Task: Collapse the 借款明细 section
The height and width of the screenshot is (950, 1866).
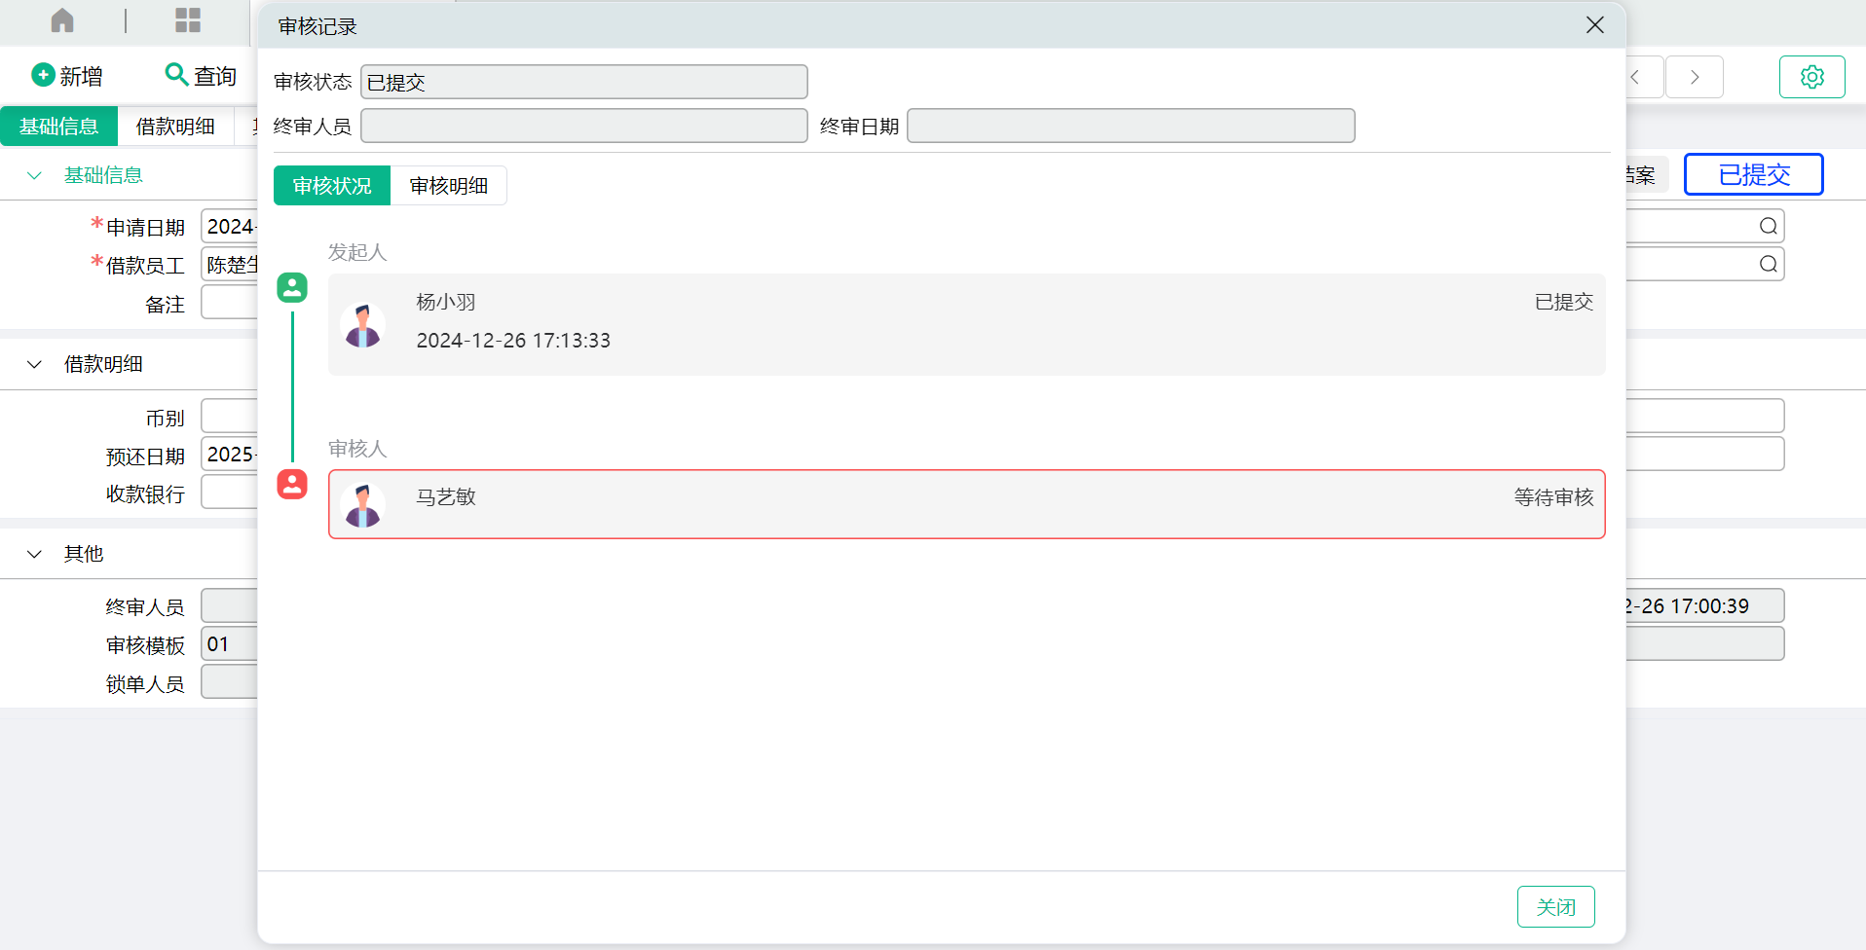Action: pyautogui.click(x=35, y=364)
